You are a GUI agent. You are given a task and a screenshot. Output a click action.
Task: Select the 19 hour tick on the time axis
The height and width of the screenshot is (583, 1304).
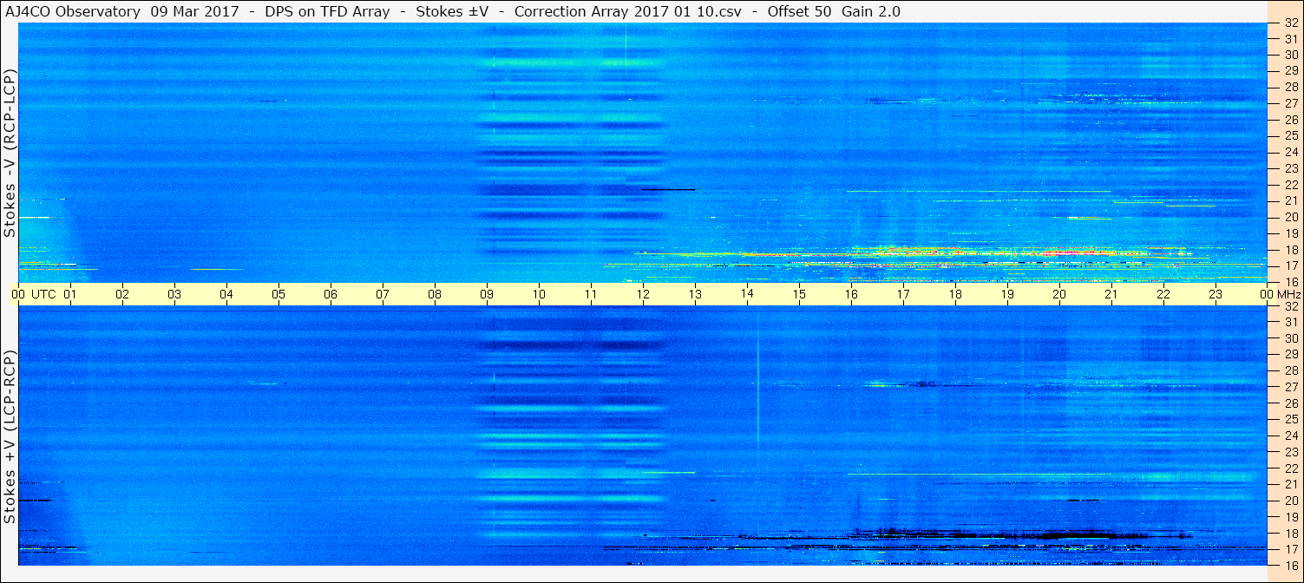coord(1007,295)
